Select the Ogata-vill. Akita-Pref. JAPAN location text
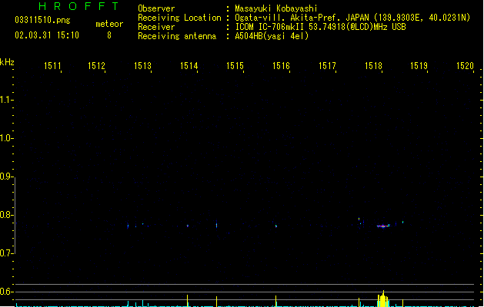 352,18
